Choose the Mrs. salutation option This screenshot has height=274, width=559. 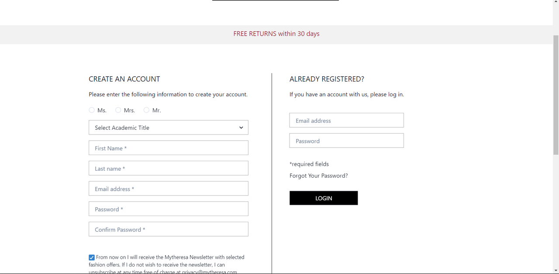click(118, 110)
